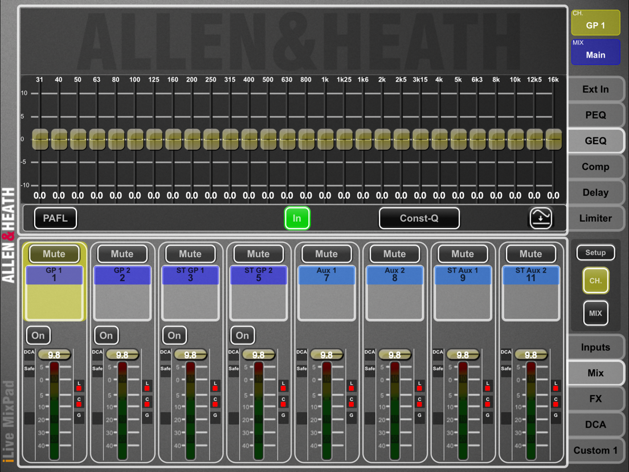The width and height of the screenshot is (629, 472).
Task: Select the Aux 2 channel strip
Action: coord(395,292)
